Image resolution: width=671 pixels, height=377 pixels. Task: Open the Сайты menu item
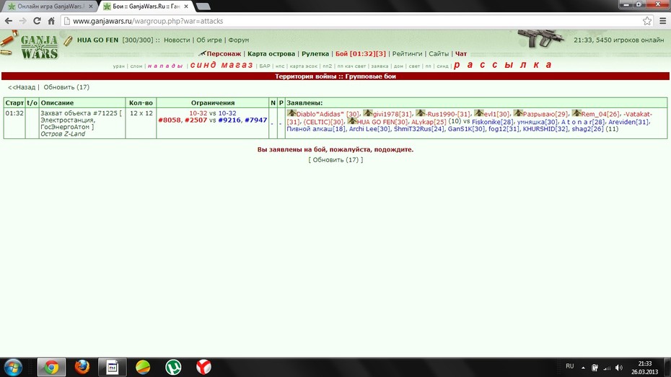tap(439, 54)
